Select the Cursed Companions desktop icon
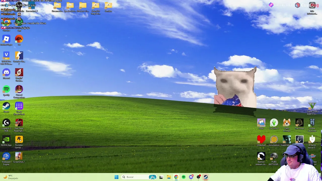Viewport: 322px width, 181px height. pyautogui.click(x=19, y=92)
